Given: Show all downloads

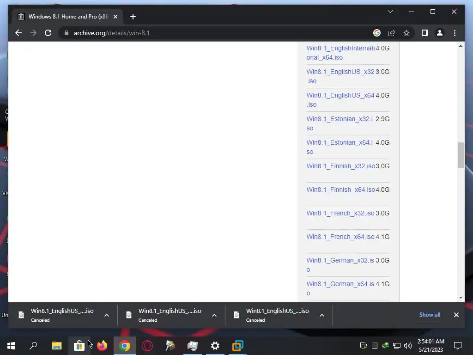Looking at the screenshot, I should point(430,314).
